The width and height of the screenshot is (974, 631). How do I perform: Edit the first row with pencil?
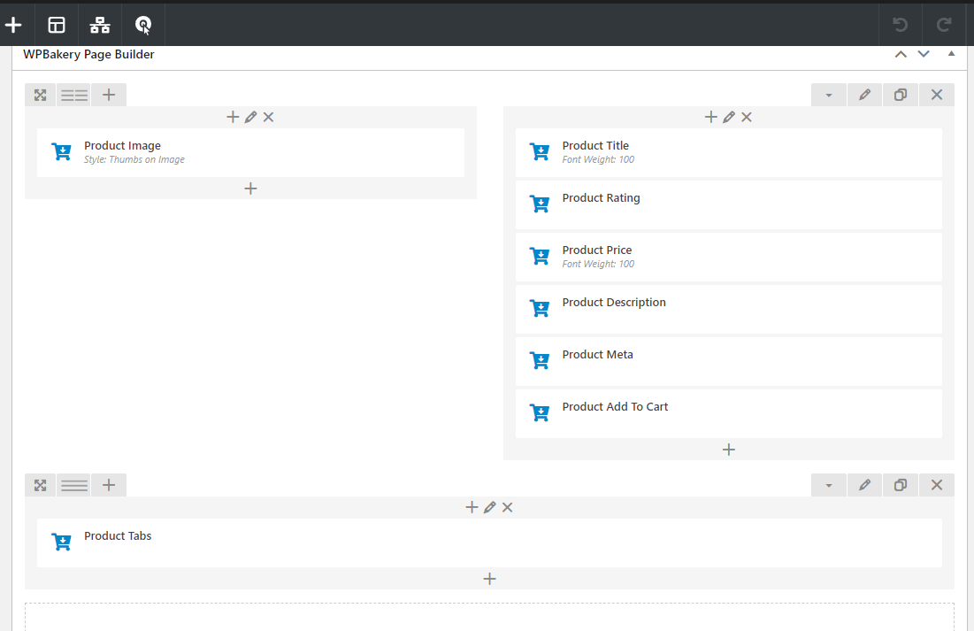tap(864, 95)
